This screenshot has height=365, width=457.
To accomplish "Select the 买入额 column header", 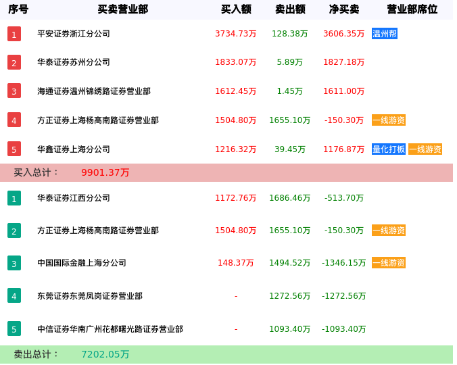I will click(236, 9).
